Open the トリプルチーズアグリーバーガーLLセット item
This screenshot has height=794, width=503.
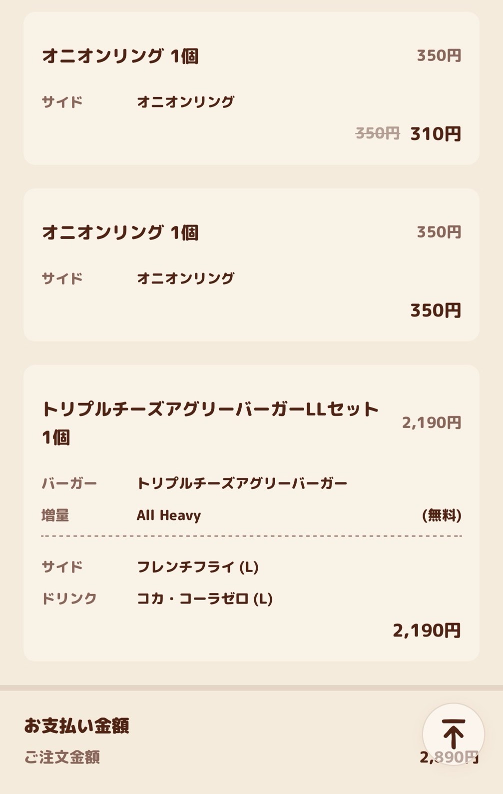click(x=210, y=423)
